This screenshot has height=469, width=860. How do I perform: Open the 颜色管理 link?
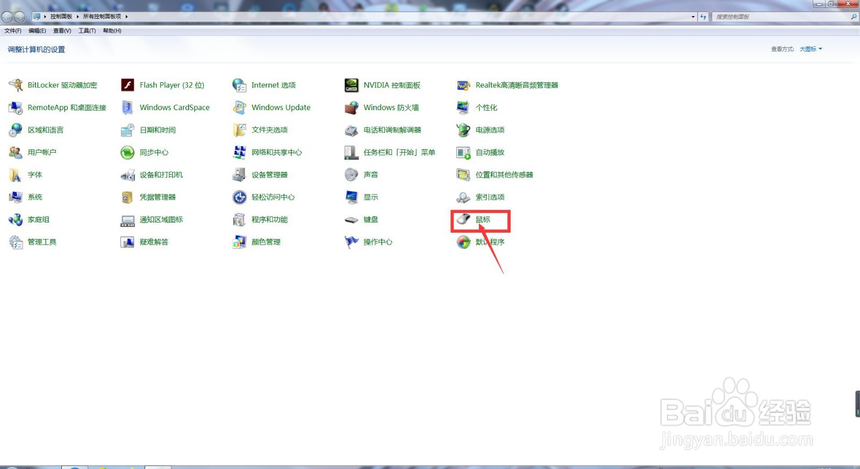[266, 242]
